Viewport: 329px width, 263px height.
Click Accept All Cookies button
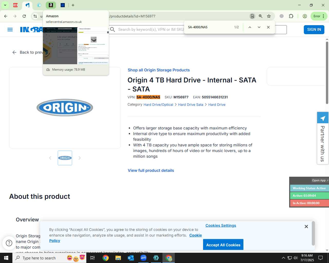(x=223, y=245)
